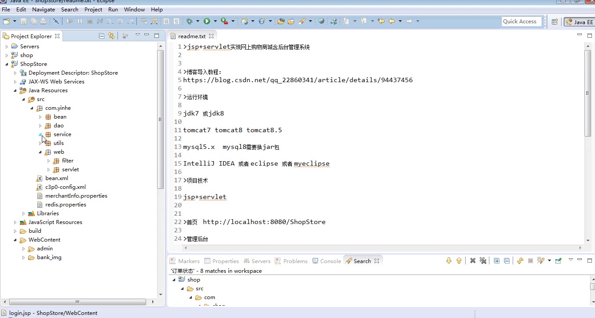
Task: Click Project Explorer horizontal scrollbar thumb
Action: click(77, 302)
